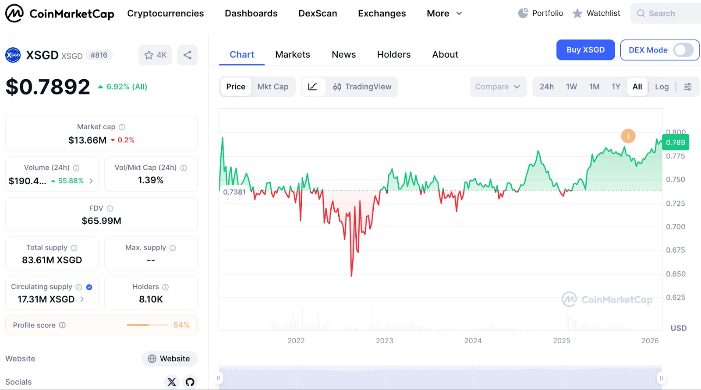The height and width of the screenshot is (390, 701).
Task: Click the verified circulating supply checkmark badge
Action: 89,287
